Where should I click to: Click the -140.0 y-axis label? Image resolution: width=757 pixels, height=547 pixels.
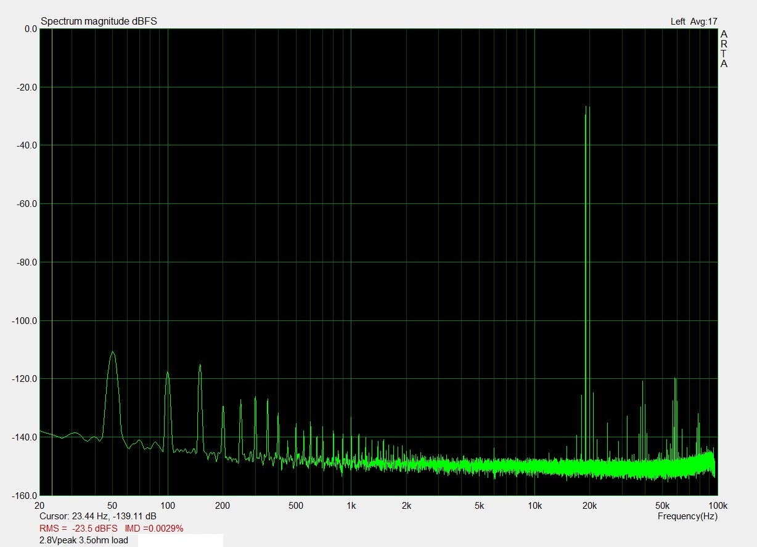tap(25, 437)
